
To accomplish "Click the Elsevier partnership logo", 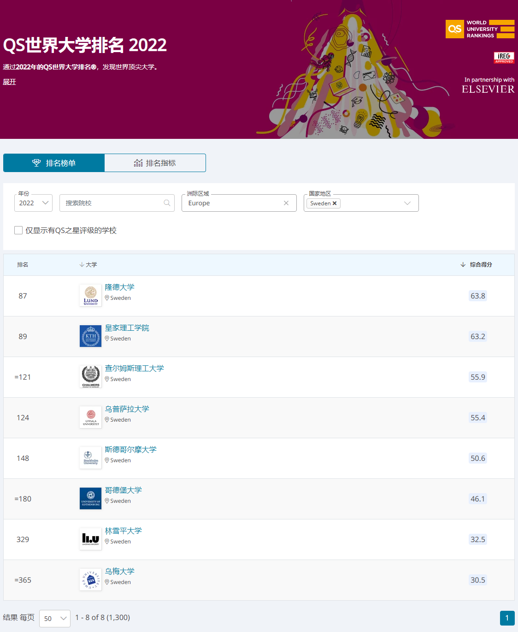I will [488, 86].
